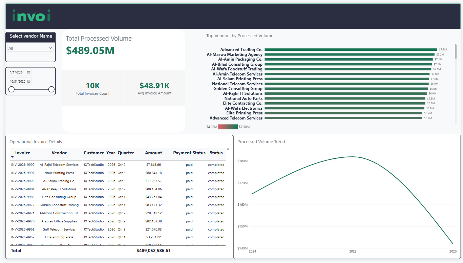463x263 pixels.
Task: Click the $489.05M total volume value
Action: coord(90,50)
